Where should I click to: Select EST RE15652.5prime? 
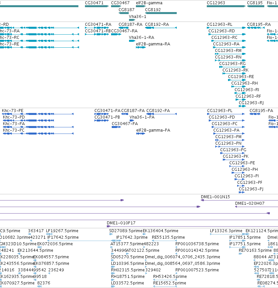[165, 286]
